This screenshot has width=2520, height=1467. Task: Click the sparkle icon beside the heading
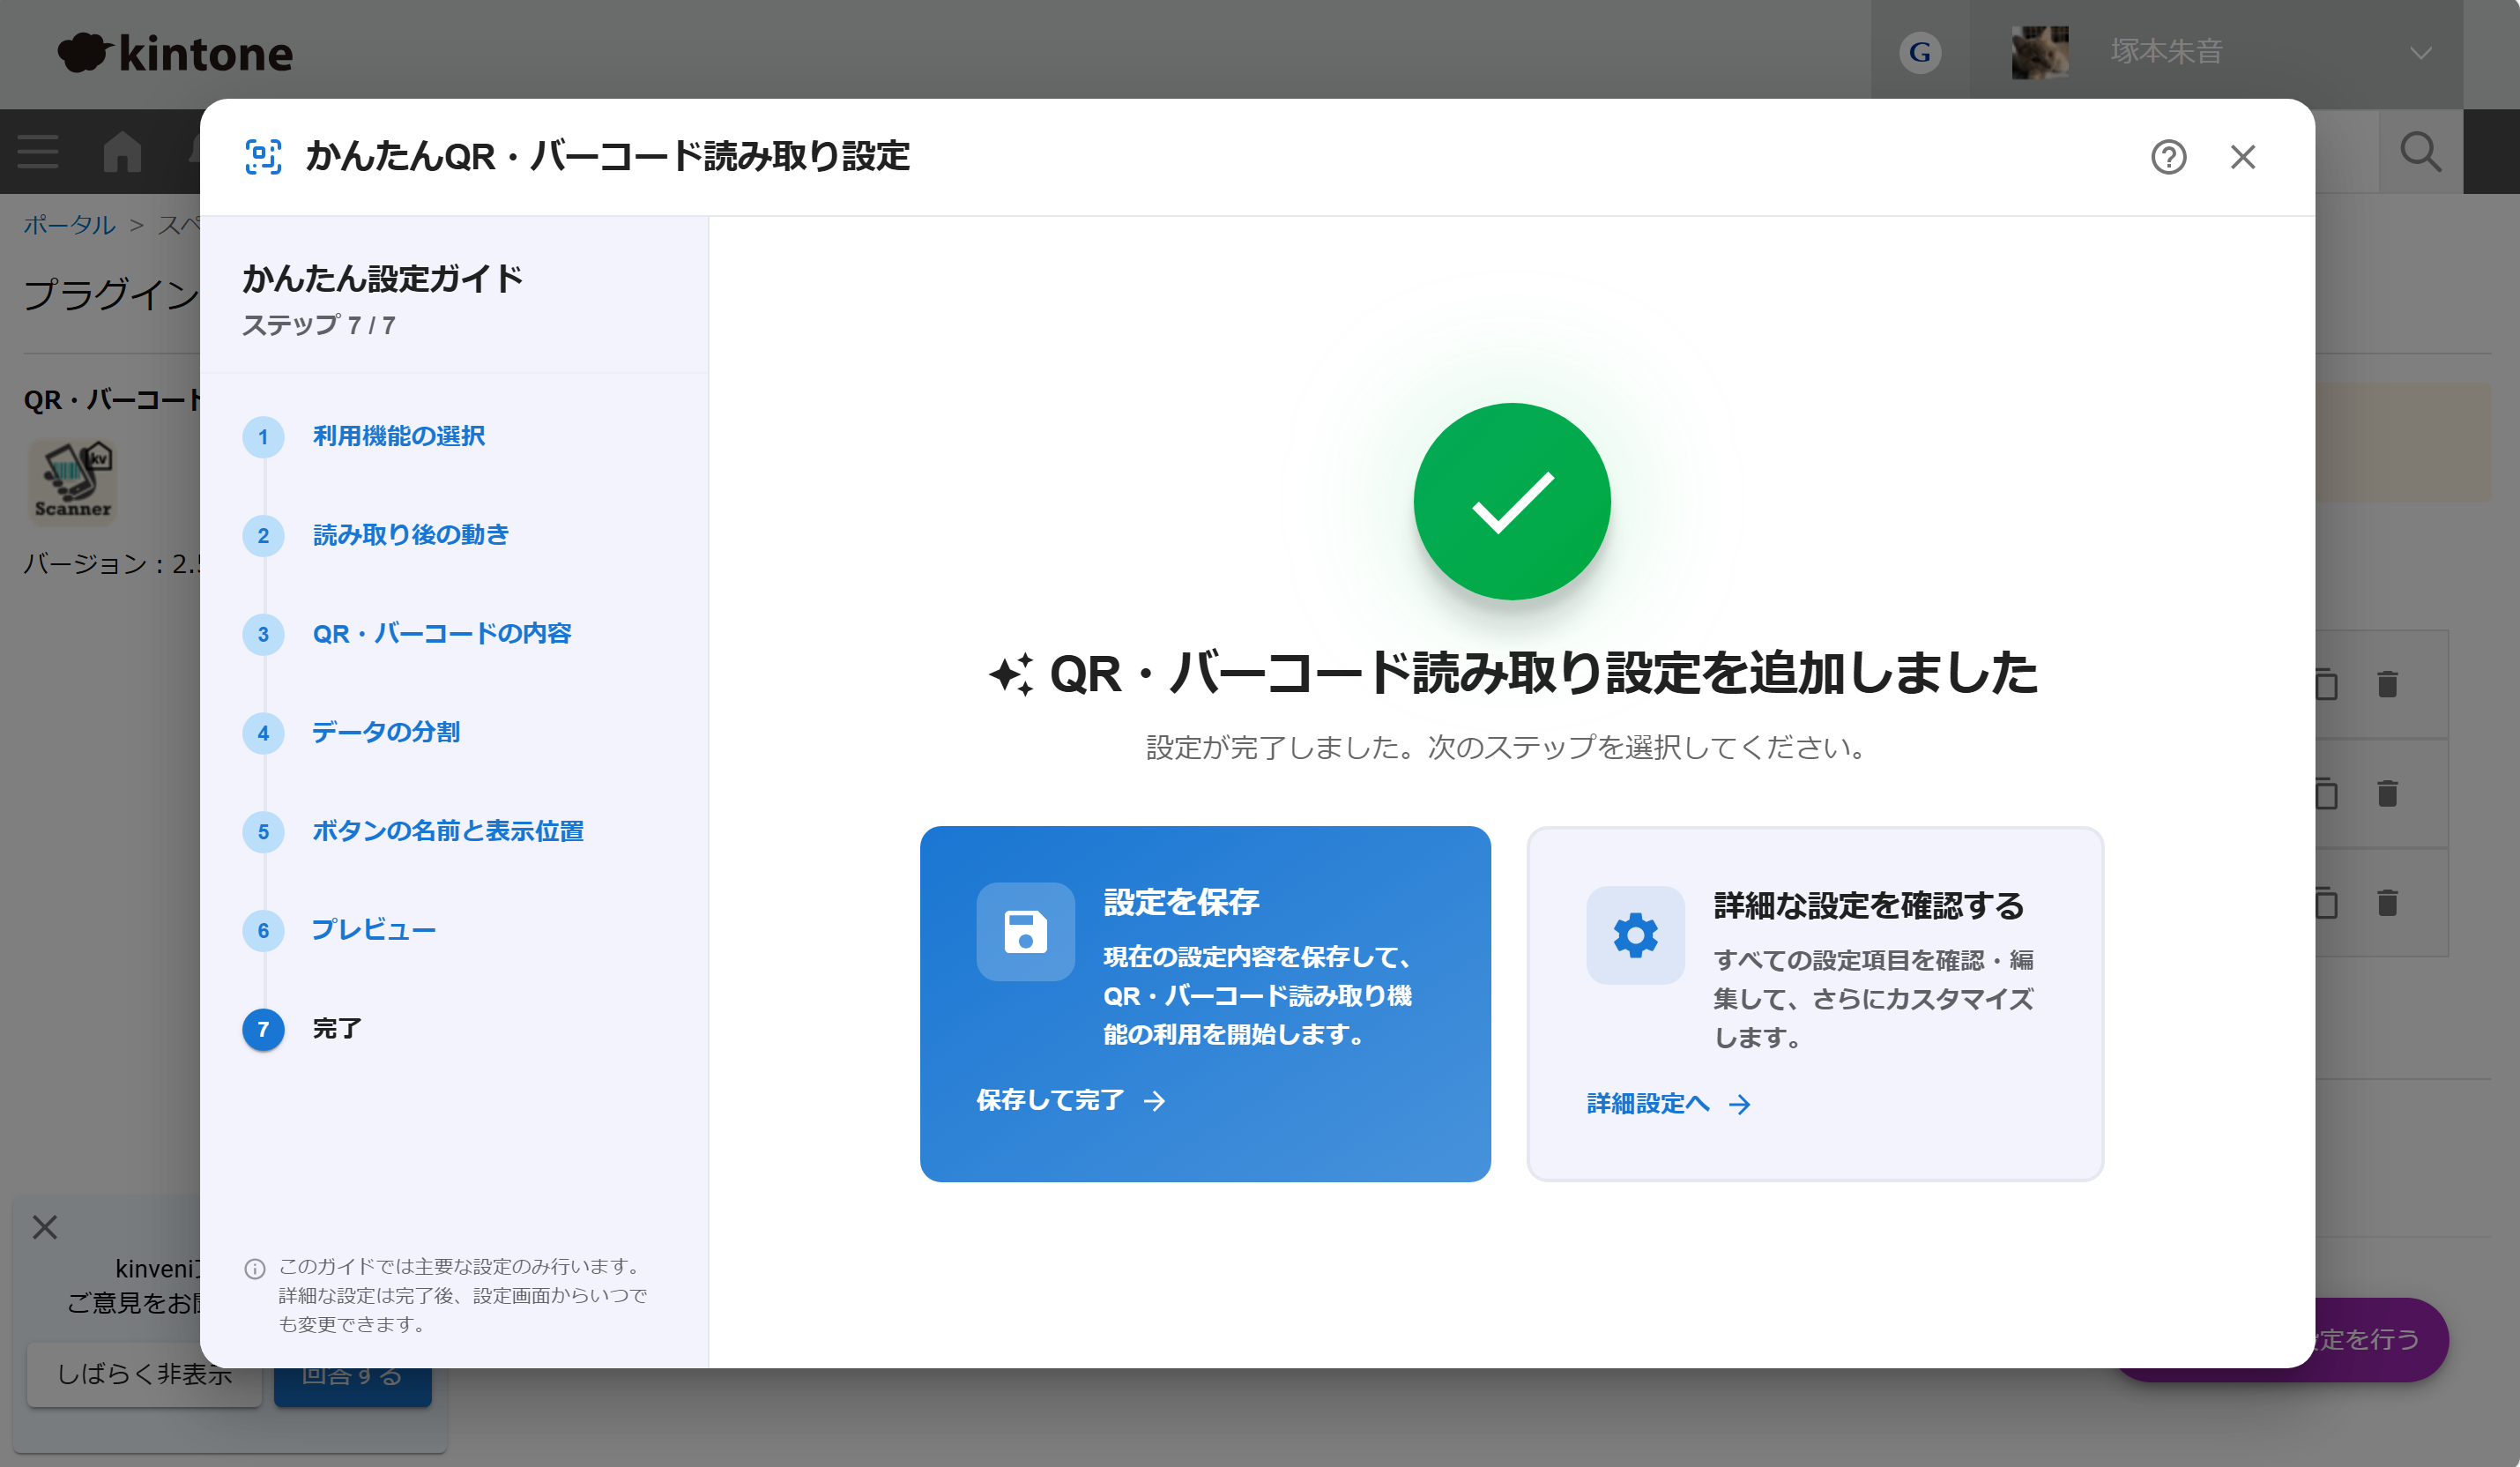(1010, 674)
